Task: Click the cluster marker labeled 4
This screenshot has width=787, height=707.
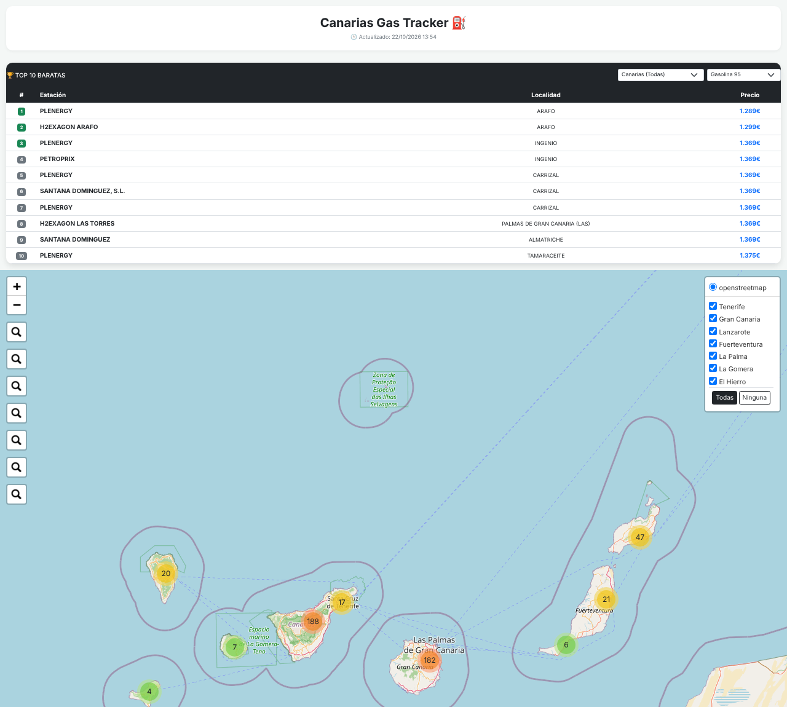Action: click(149, 692)
